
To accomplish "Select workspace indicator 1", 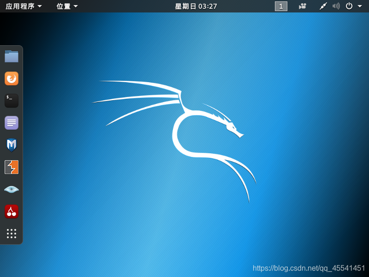I will pyautogui.click(x=281, y=6).
